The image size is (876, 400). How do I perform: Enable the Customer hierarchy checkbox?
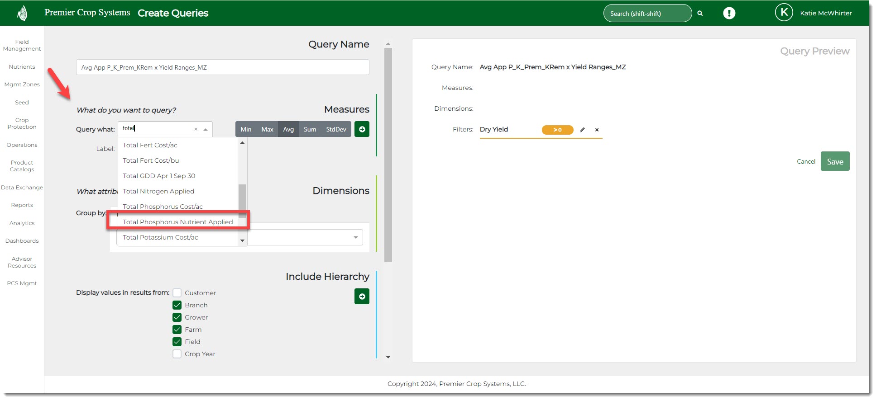point(177,293)
